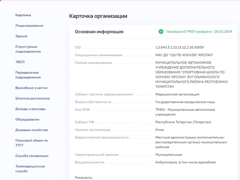Open the Здания sidebar item

pos(21,36)
